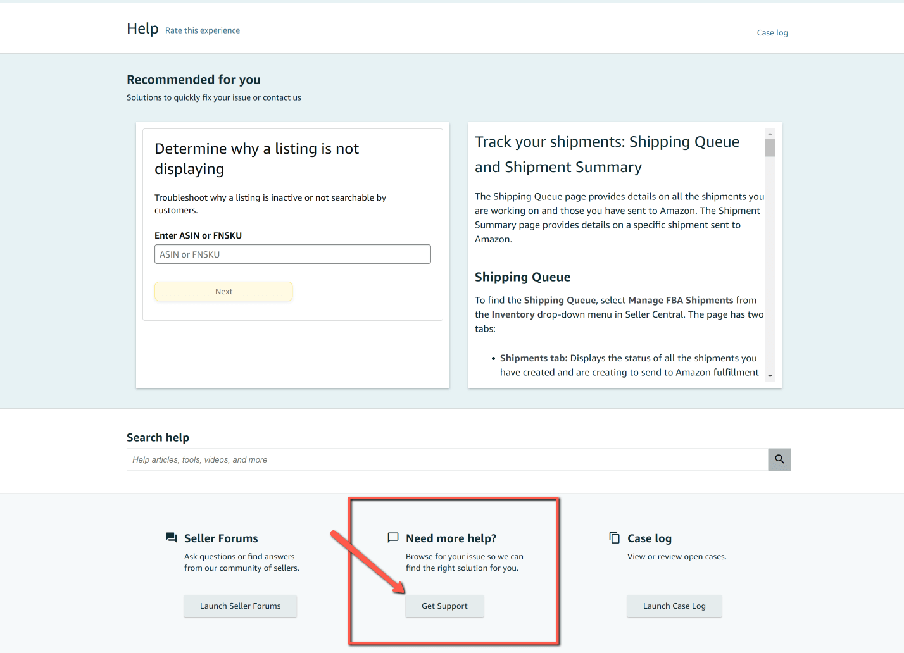
Task: Click the Seller Forums chat icon
Action: (x=172, y=537)
